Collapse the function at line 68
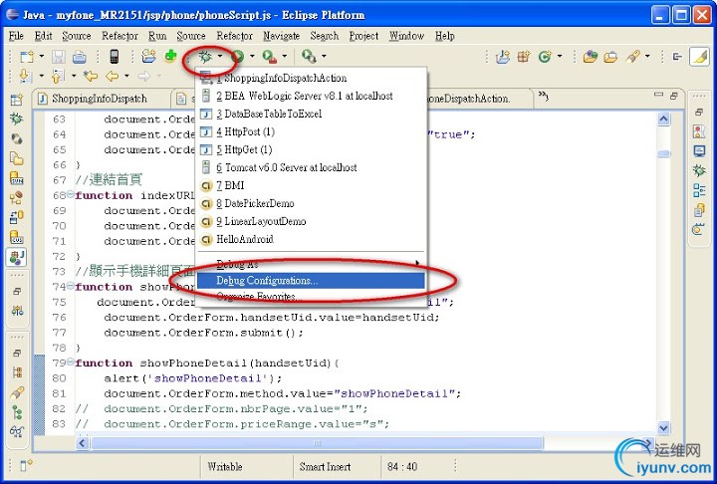717x484 pixels. click(71, 194)
